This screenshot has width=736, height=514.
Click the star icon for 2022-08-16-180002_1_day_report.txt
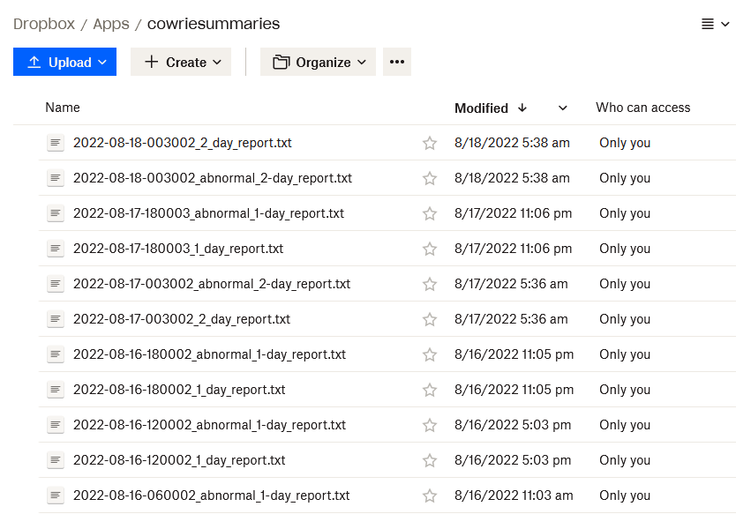click(x=430, y=390)
